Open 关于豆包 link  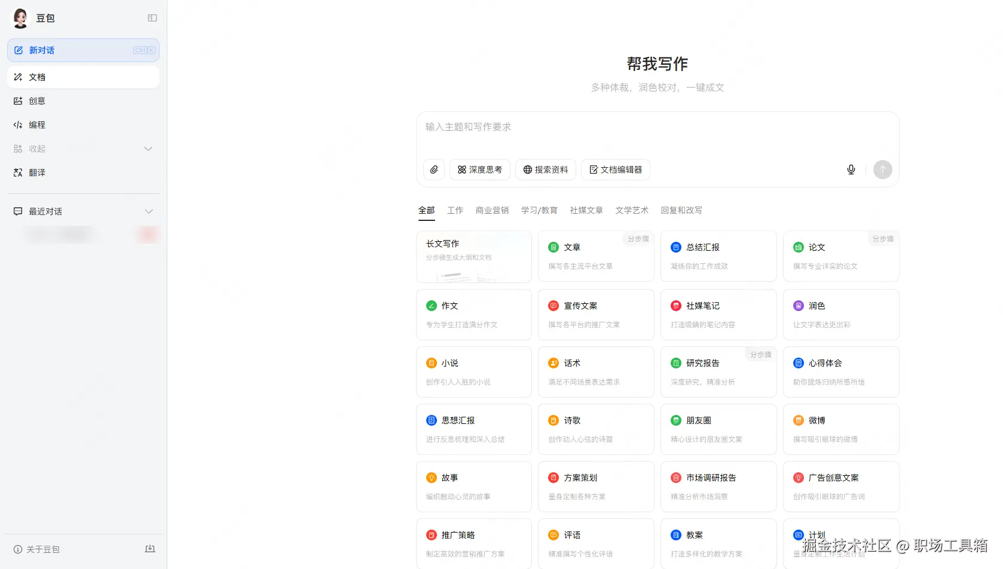(x=36, y=549)
